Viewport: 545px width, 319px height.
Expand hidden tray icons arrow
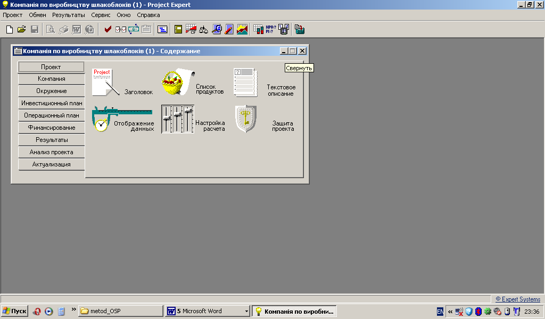click(450, 312)
